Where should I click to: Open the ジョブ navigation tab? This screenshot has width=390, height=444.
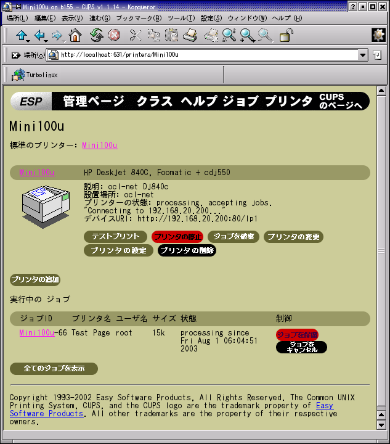pyautogui.click(x=240, y=101)
